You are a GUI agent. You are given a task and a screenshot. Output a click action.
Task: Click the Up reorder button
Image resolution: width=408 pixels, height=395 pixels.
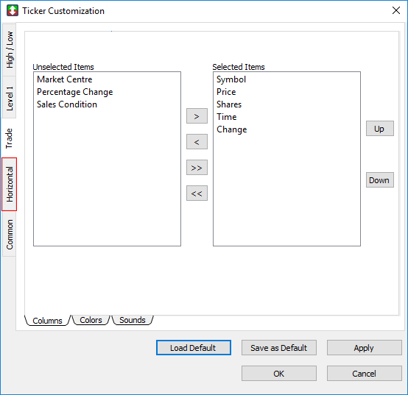pyautogui.click(x=379, y=129)
